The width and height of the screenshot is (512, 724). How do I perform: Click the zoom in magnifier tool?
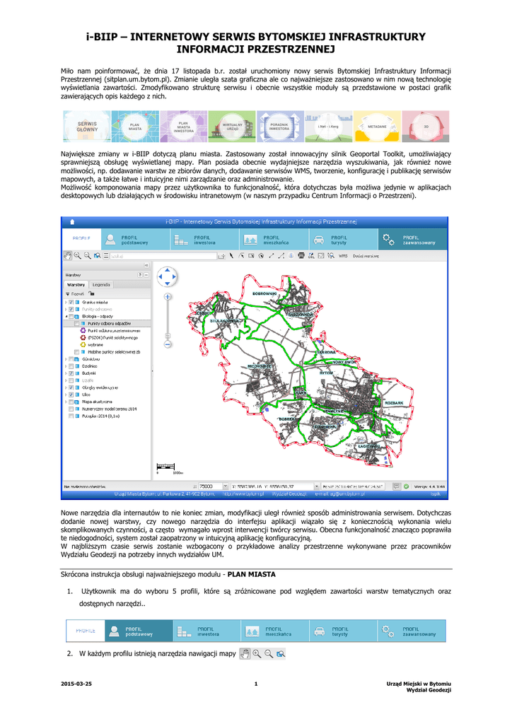[x=78, y=255]
